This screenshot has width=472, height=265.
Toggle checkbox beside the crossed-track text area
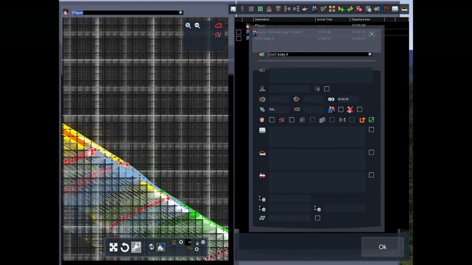pos(372,175)
